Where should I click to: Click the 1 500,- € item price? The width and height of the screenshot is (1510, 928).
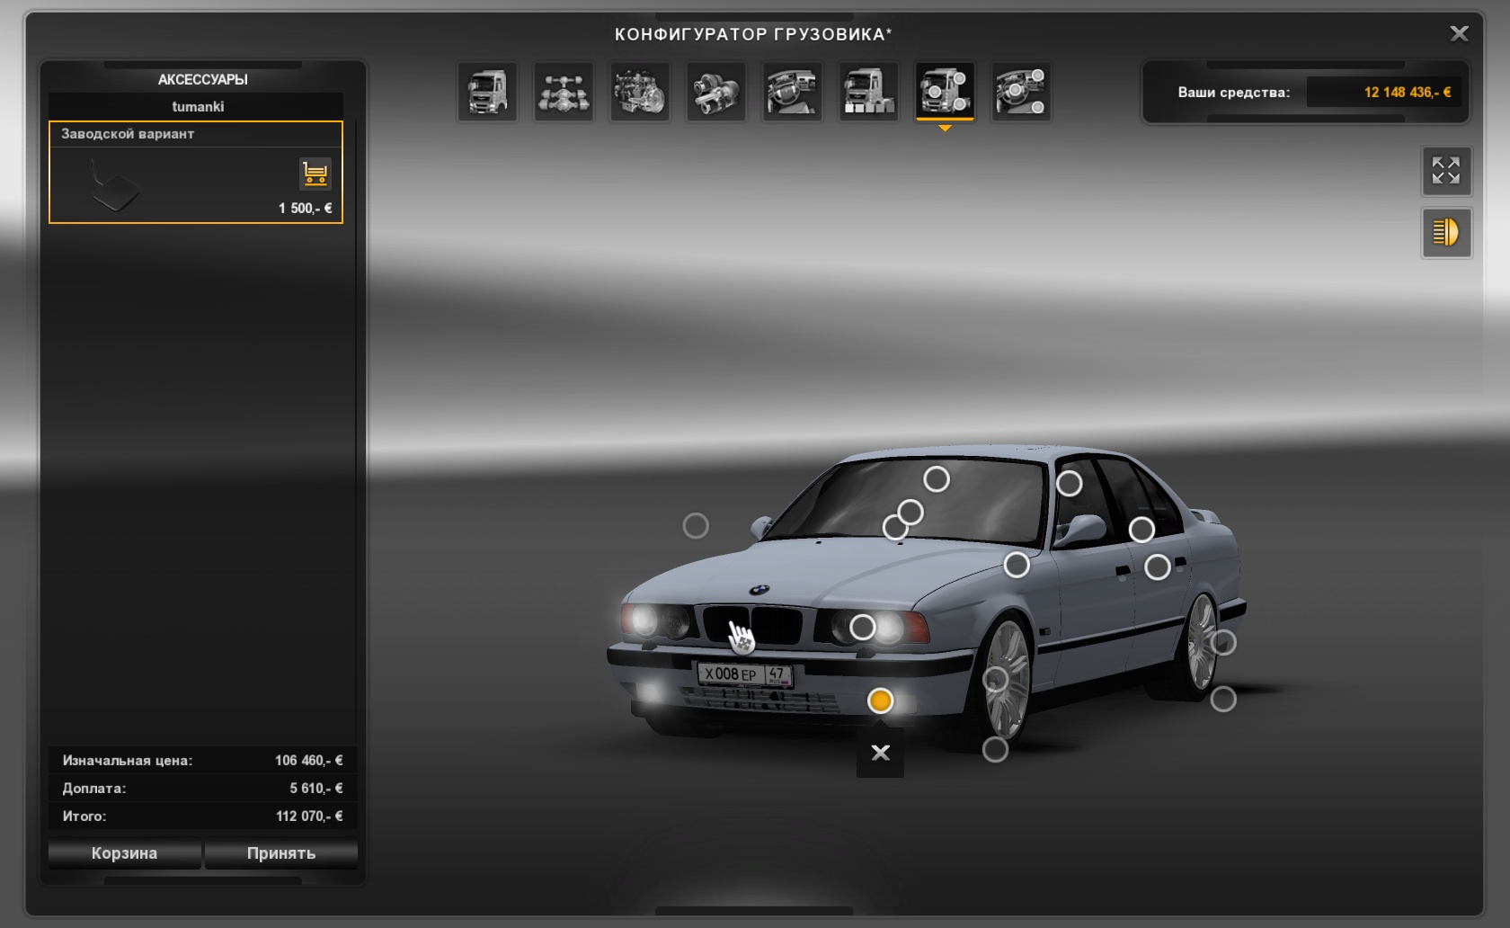(x=305, y=208)
